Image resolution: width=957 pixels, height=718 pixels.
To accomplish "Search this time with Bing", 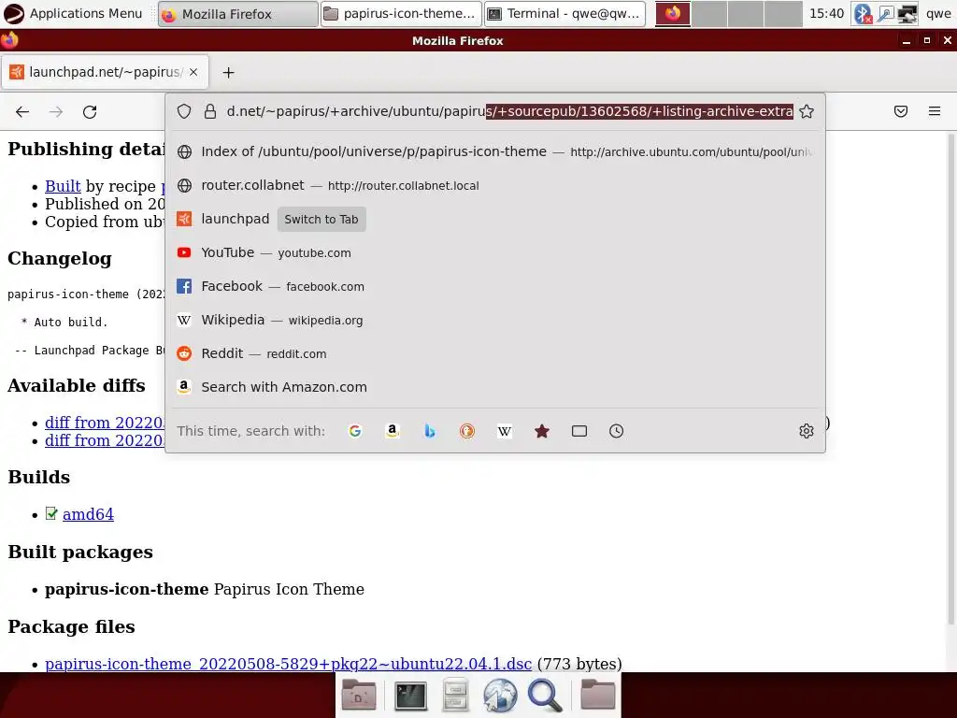I will 430,431.
